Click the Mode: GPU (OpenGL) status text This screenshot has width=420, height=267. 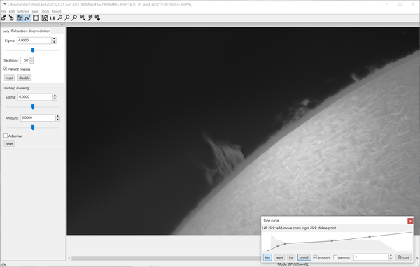(x=293, y=264)
